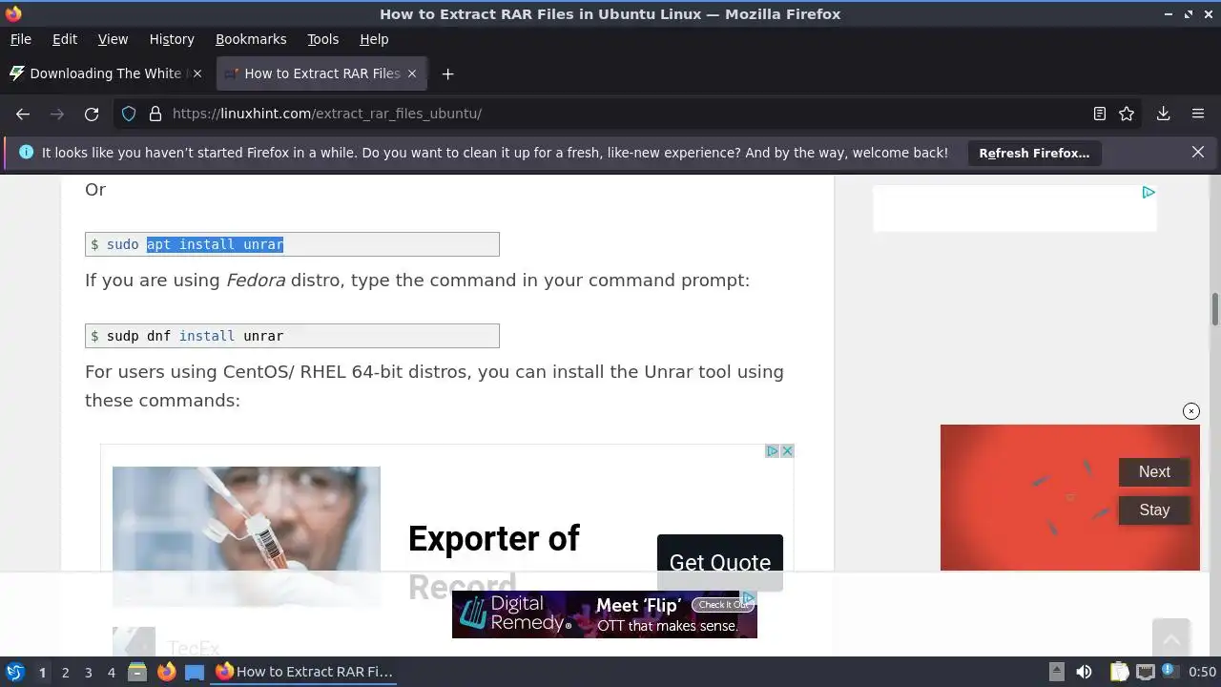The height and width of the screenshot is (687, 1221).
Task: Click Stay on the red ad
Action: click(1154, 510)
